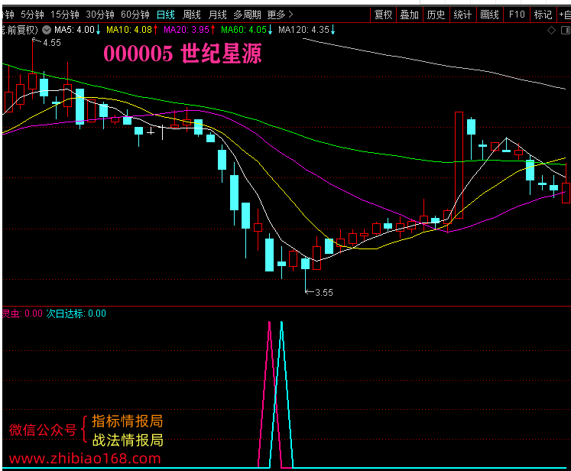This screenshot has height=471, width=571.
Task: Switch to 月线 monthly chart
Action: tap(217, 15)
